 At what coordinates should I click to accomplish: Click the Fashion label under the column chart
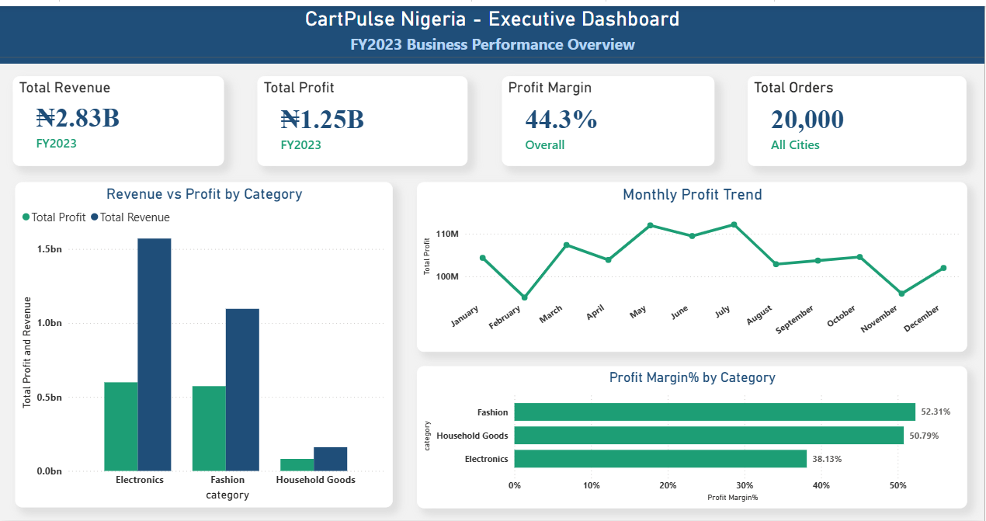227,480
